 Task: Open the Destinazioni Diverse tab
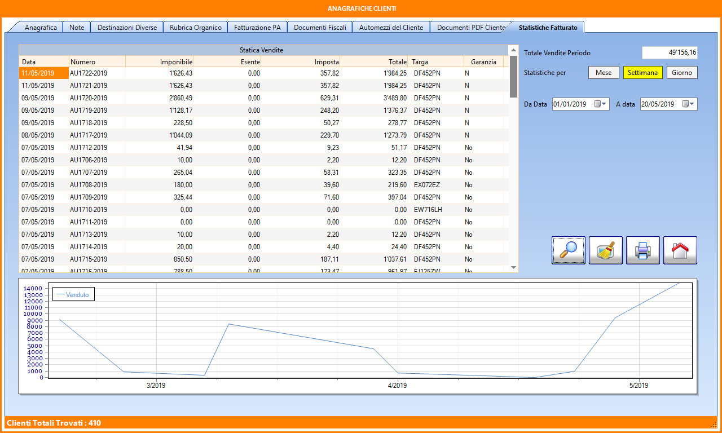pyautogui.click(x=127, y=27)
